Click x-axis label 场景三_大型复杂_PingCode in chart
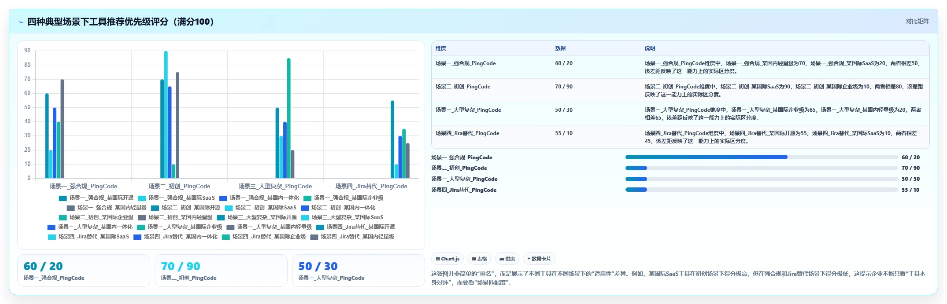947x304 pixels. pyautogui.click(x=275, y=187)
